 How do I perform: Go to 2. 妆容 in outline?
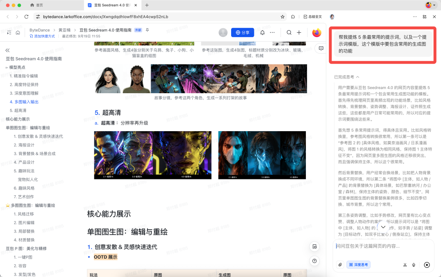click(20, 266)
